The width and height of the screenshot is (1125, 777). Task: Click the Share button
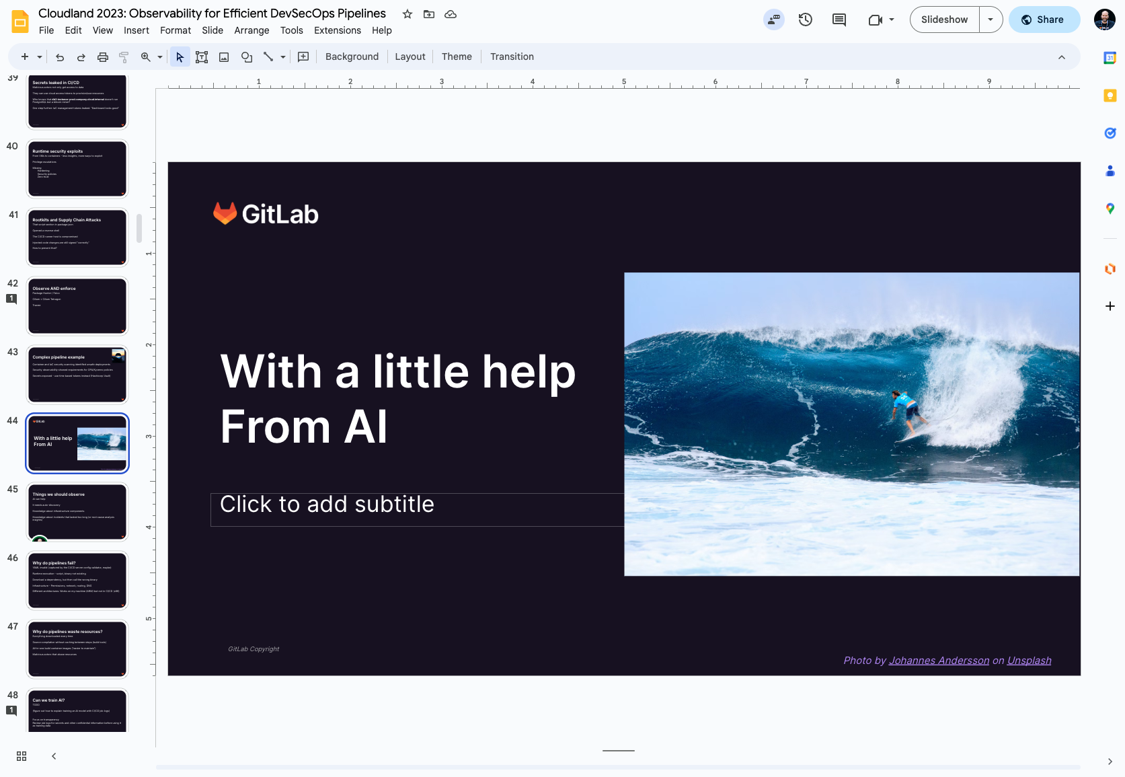pyautogui.click(x=1044, y=20)
